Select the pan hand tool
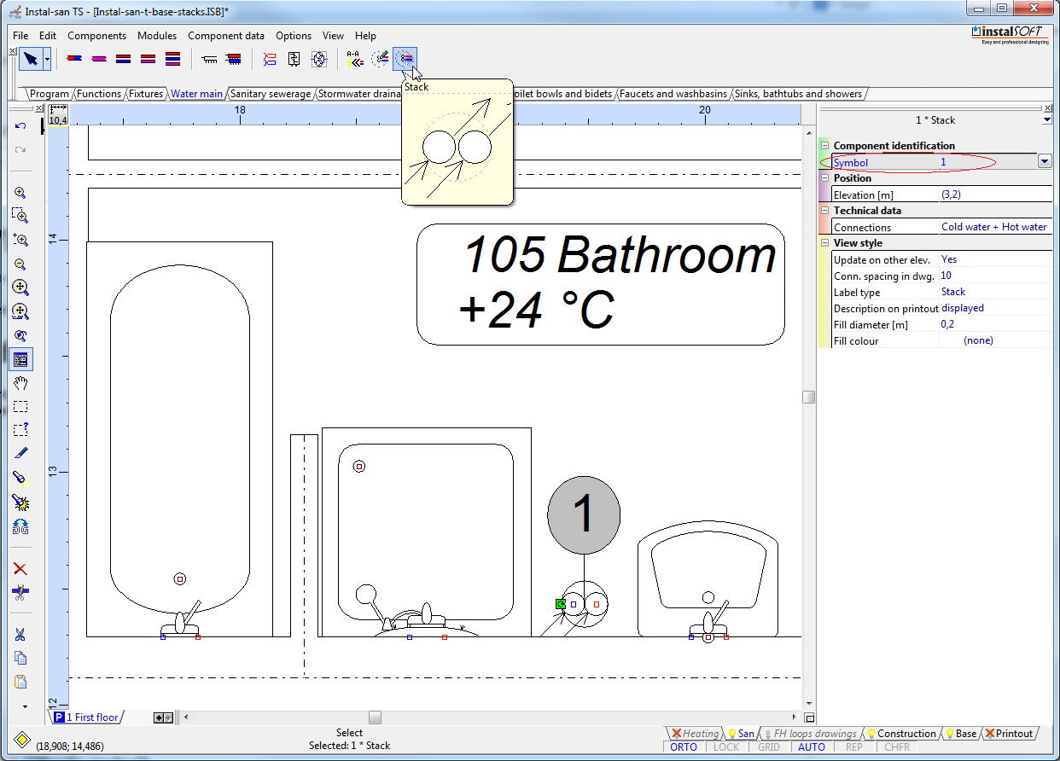The image size is (1060, 761). coord(20,383)
